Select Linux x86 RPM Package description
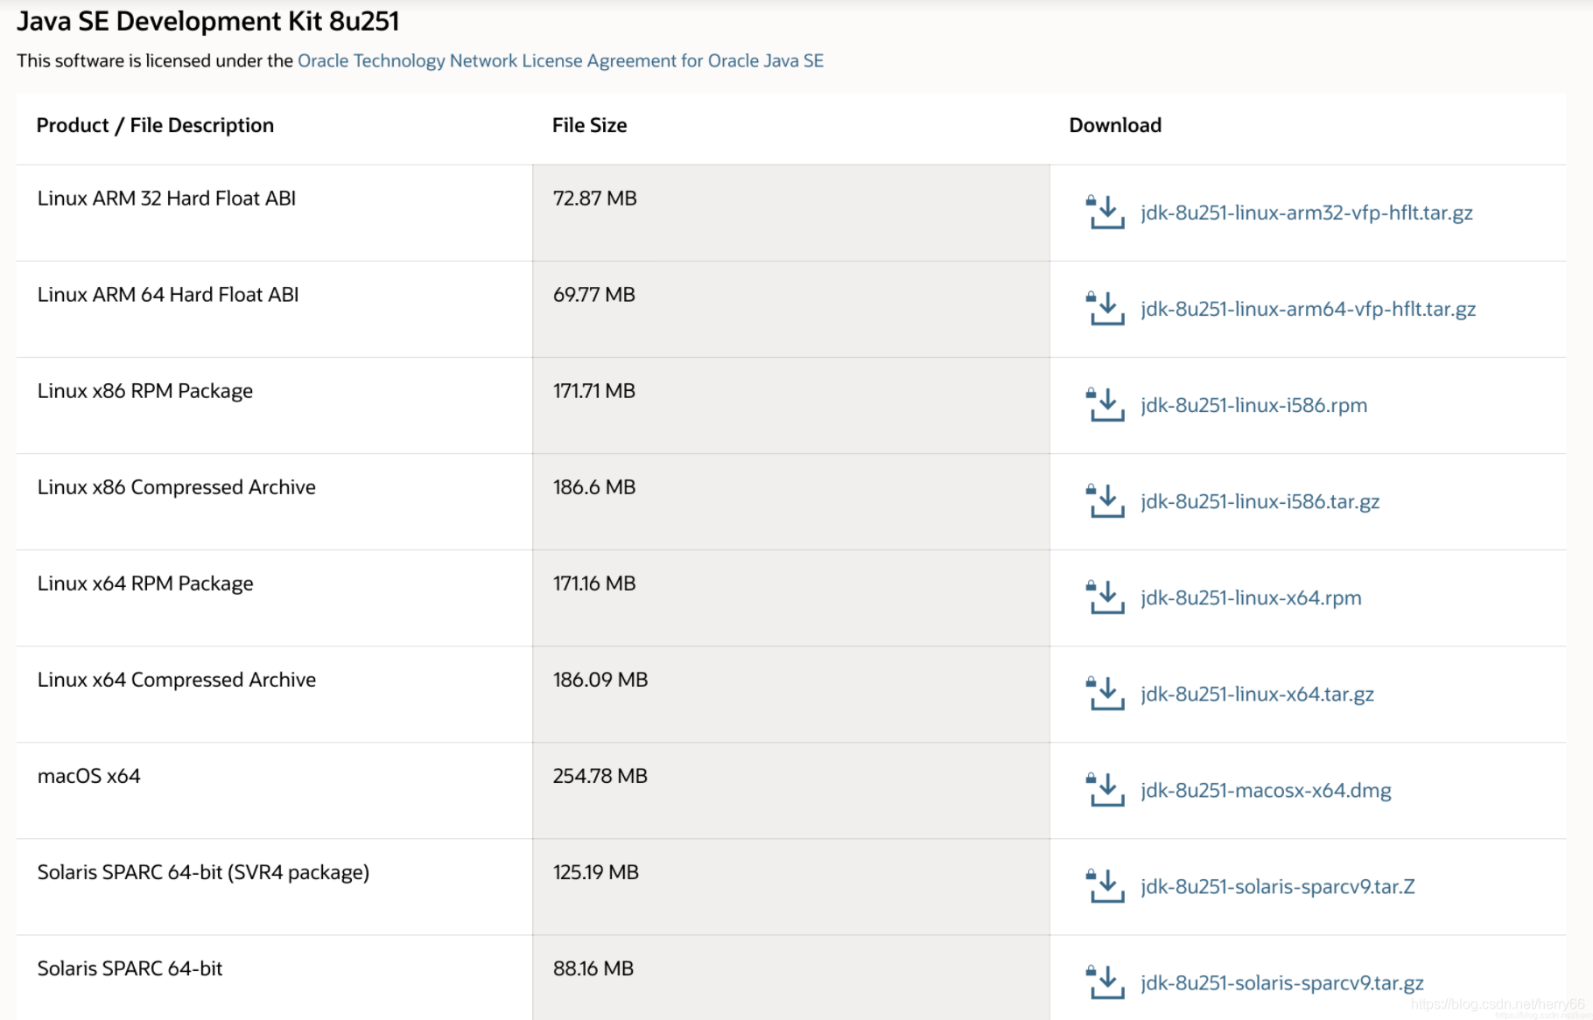This screenshot has width=1593, height=1020. pyautogui.click(x=144, y=391)
